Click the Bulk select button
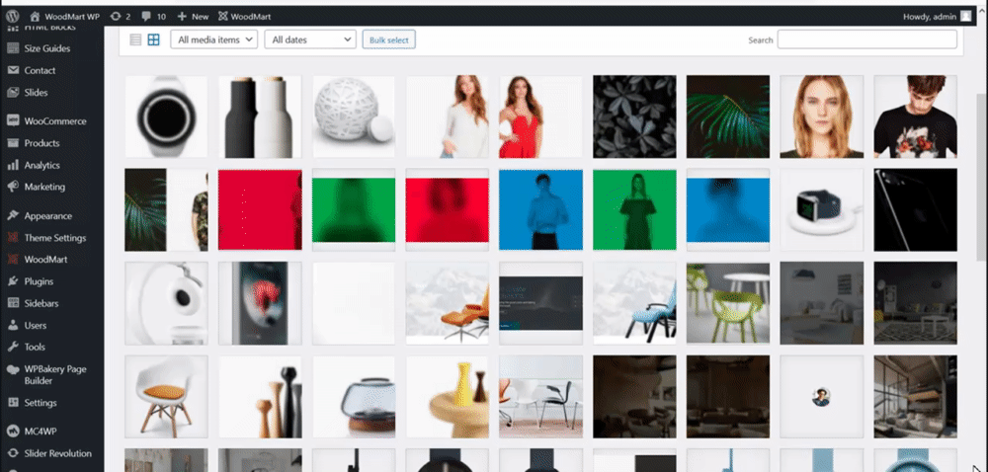The image size is (988, 472). pyautogui.click(x=388, y=39)
